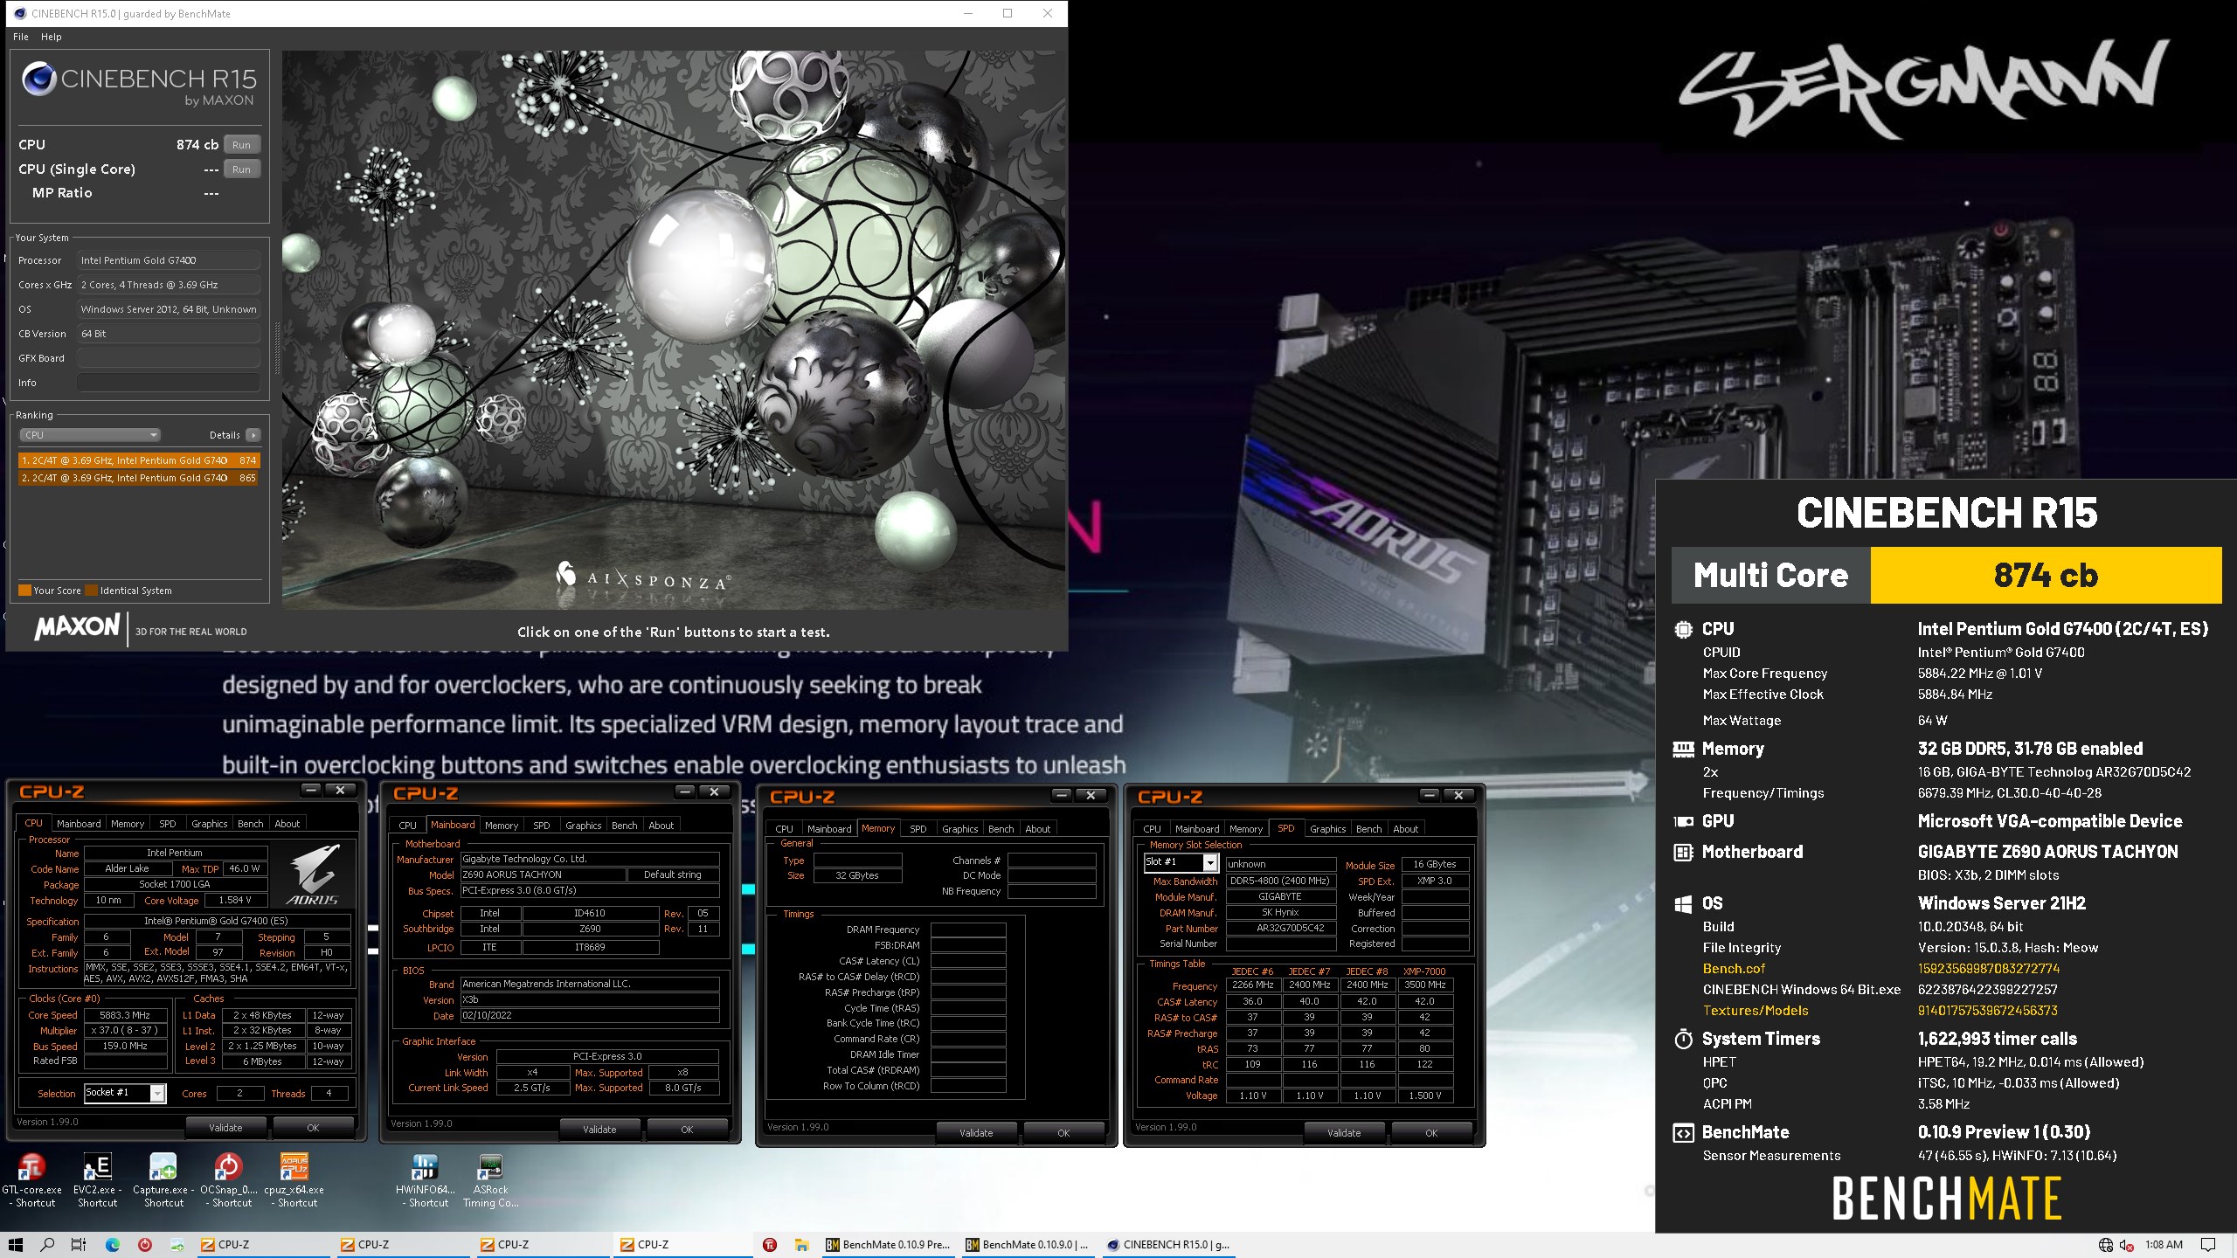Open the notification center icon
The image size is (2237, 1258).
coord(2208,1245)
